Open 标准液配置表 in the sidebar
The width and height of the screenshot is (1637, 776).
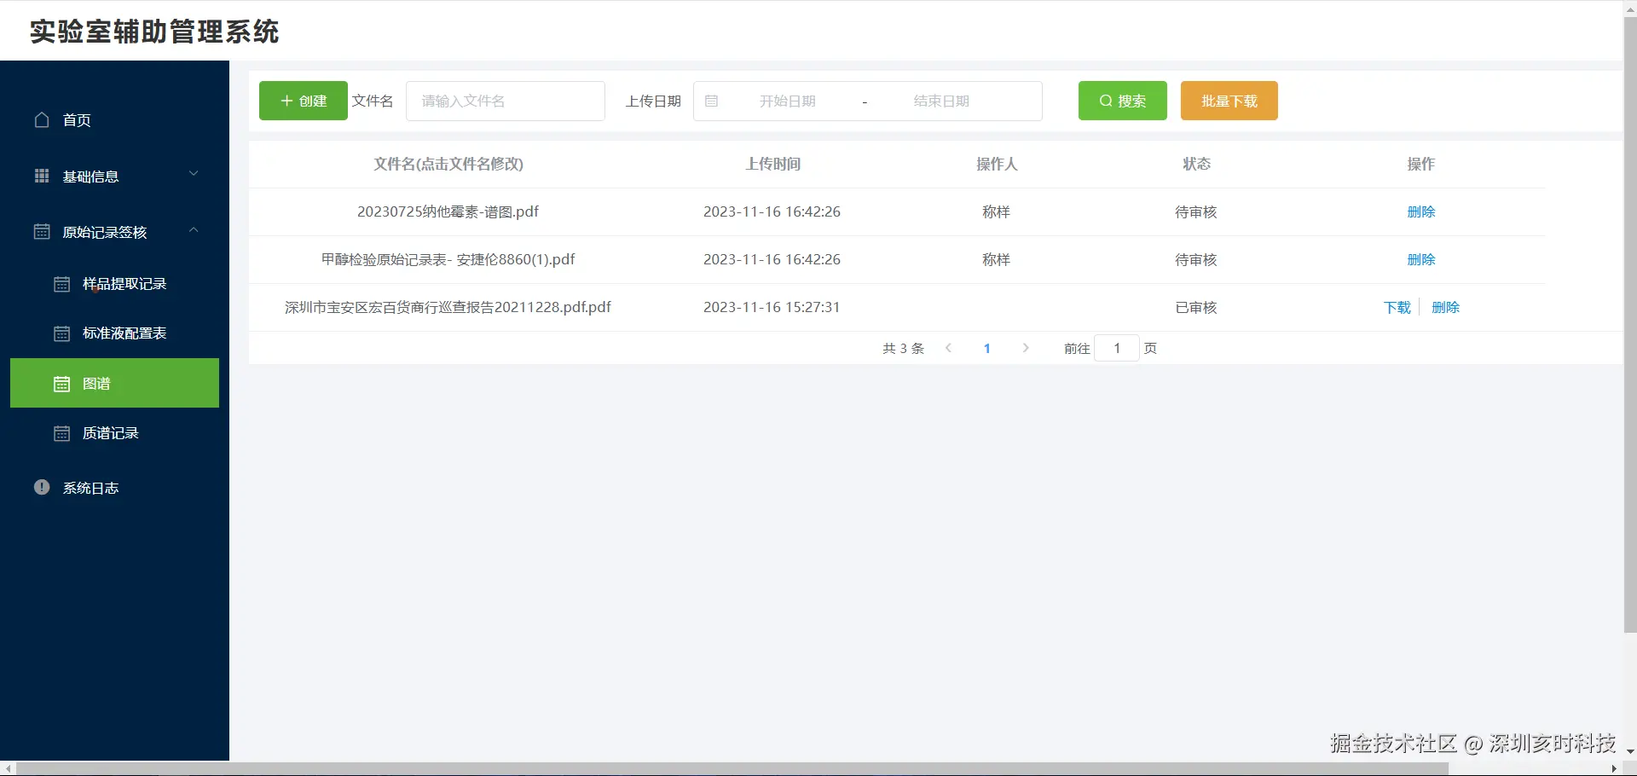114,333
